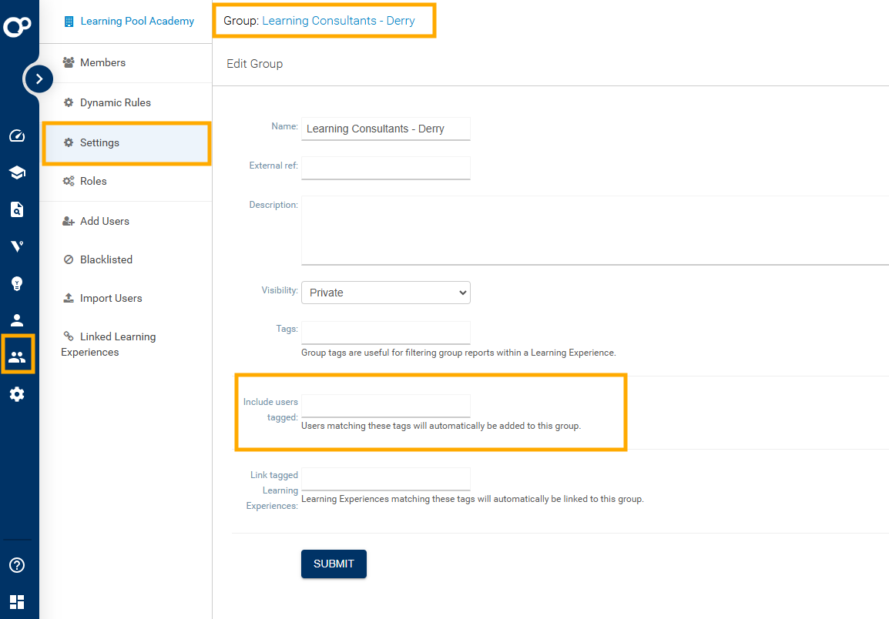Open Import Users menu item
The width and height of the screenshot is (889, 619).
coord(111,298)
